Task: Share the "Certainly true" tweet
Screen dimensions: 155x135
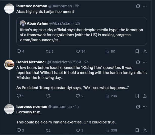Action: [x=145, y=130]
